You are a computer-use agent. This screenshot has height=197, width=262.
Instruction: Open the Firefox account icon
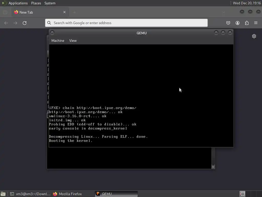pos(237,23)
